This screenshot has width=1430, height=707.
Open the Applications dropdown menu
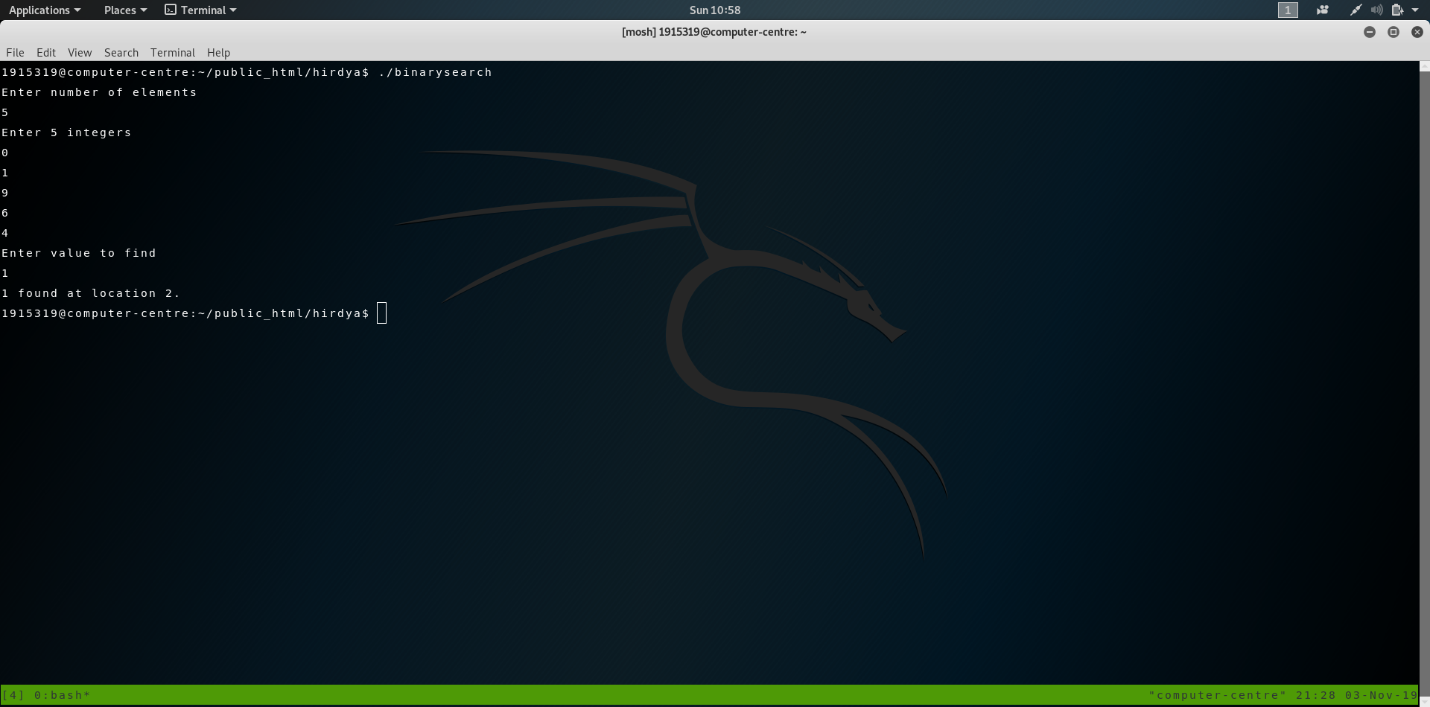[x=45, y=10]
